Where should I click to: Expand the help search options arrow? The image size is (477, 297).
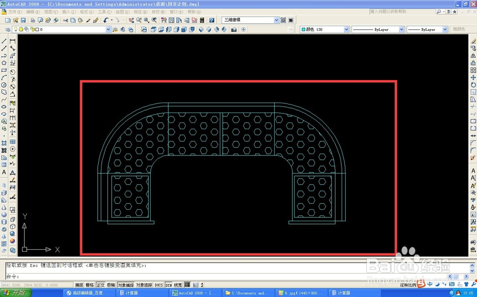click(x=444, y=11)
